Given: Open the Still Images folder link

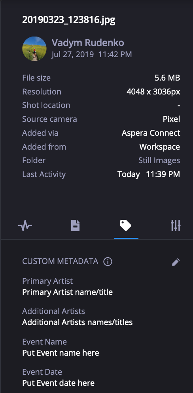Looking at the screenshot, I should [x=159, y=160].
